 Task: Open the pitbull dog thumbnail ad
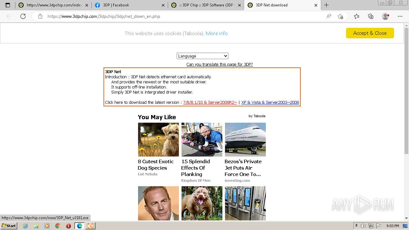coord(202,203)
